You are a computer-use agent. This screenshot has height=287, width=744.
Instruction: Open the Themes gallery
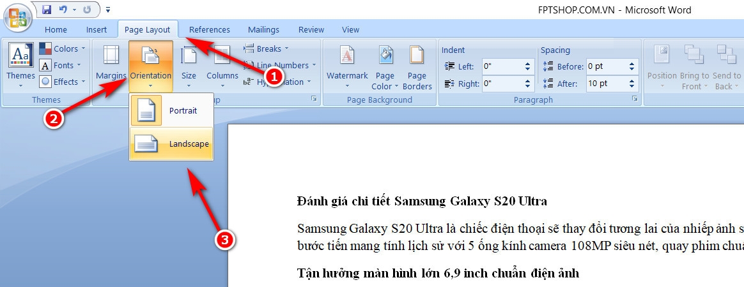tap(20, 65)
